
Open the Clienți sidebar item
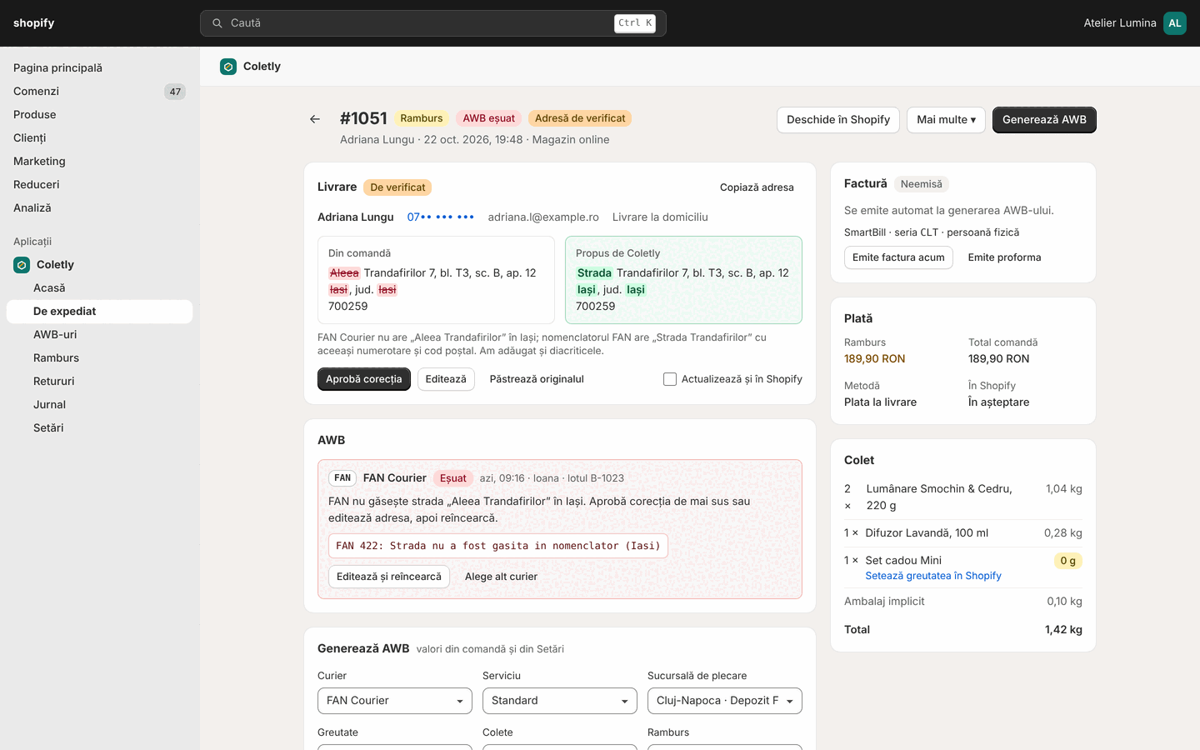pyautogui.click(x=100, y=138)
